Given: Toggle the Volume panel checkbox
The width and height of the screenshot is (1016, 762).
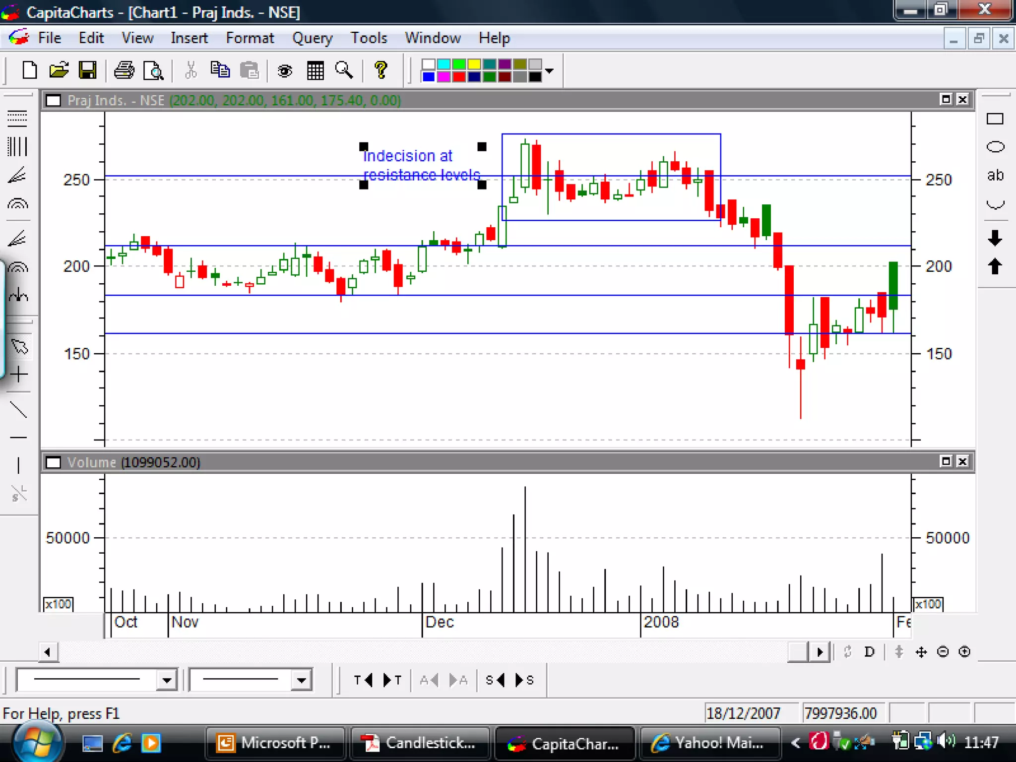Looking at the screenshot, I should pyautogui.click(x=53, y=462).
